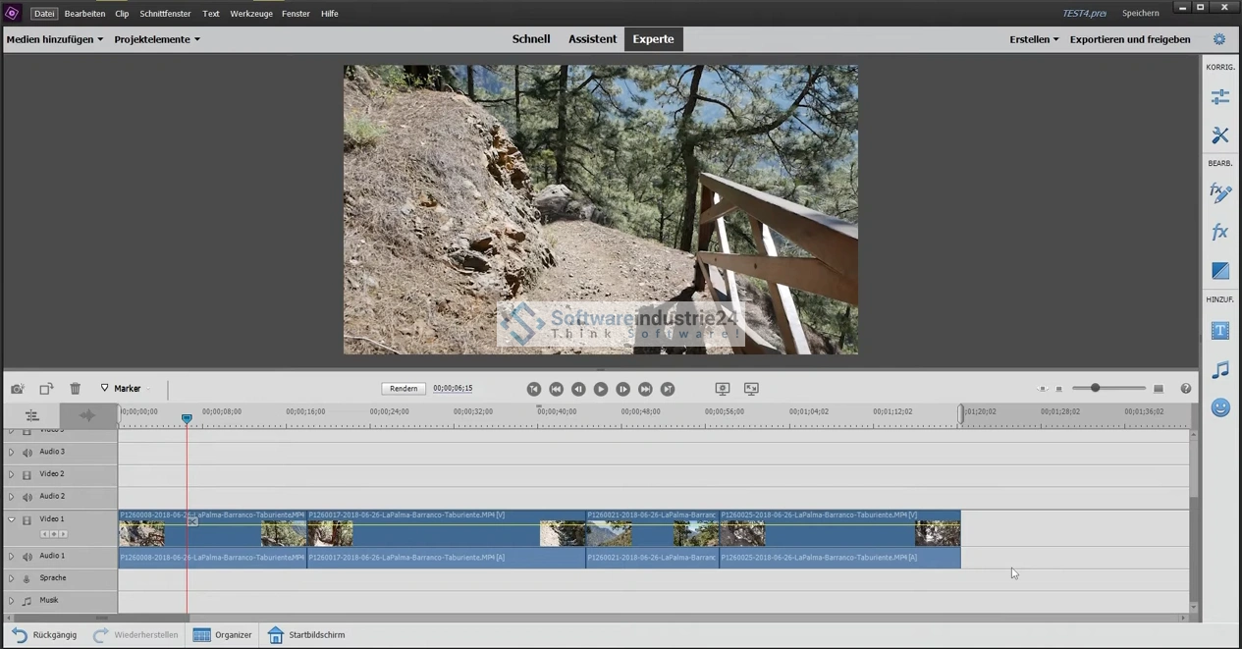Mute the Audio 1 track speaker

click(27, 557)
